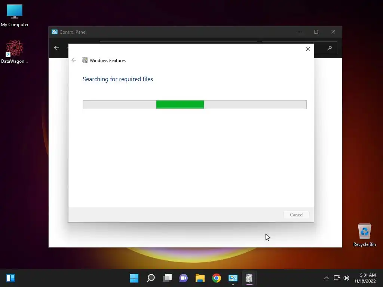Click Cancel in Windows Features dialog
The image size is (383, 287).
tap(296, 215)
